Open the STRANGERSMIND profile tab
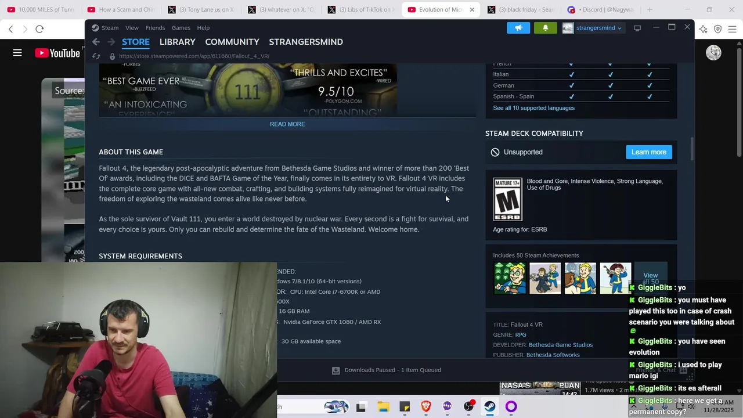The height and width of the screenshot is (418, 743). point(306,42)
